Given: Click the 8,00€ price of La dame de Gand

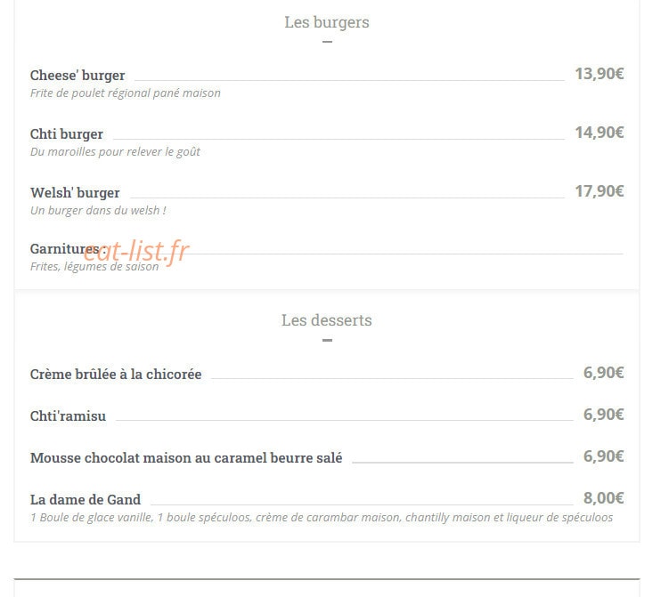Looking at the screenshot, I should (603, 497).
